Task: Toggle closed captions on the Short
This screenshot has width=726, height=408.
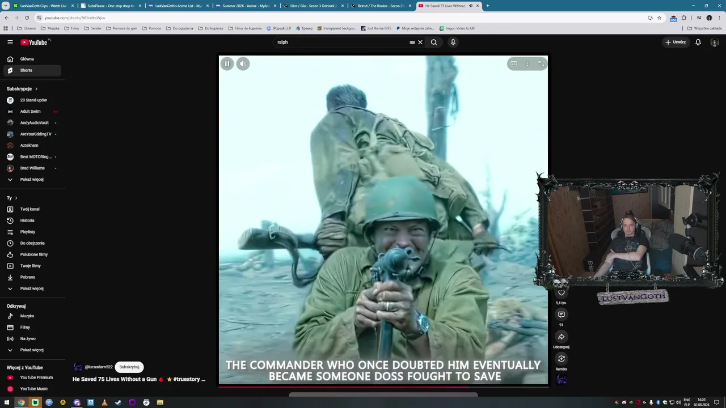Action: coord(514,63)
